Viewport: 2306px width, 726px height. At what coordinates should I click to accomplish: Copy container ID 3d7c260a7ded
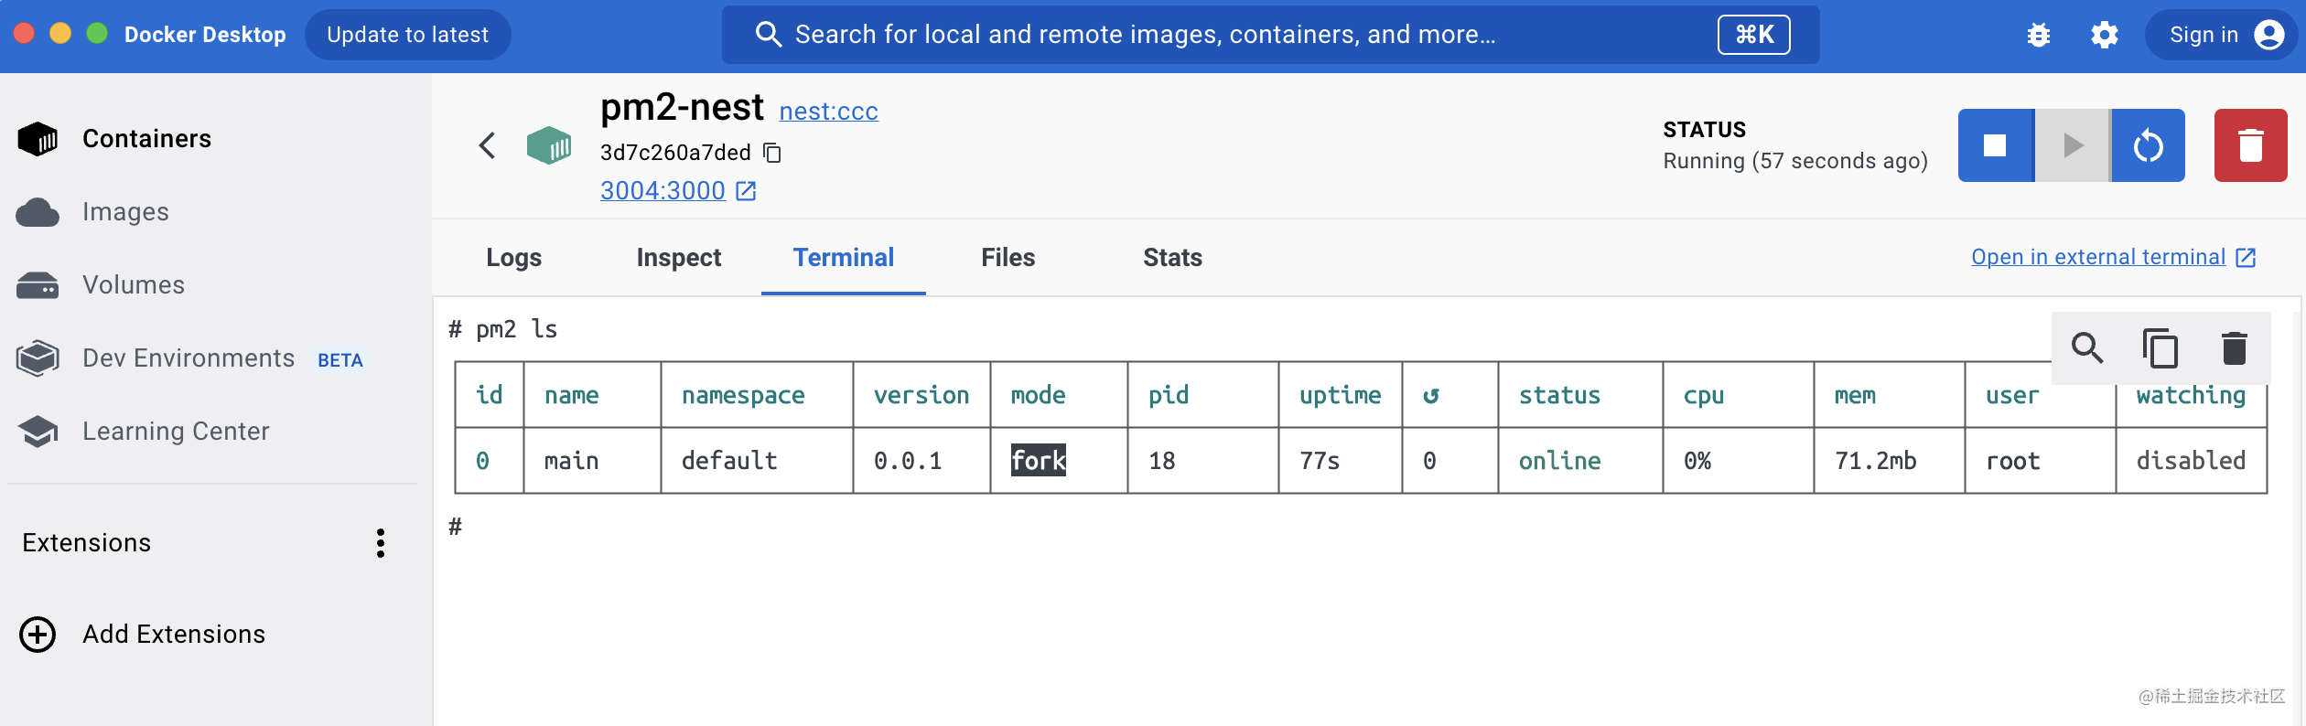(x=772, y=153)
